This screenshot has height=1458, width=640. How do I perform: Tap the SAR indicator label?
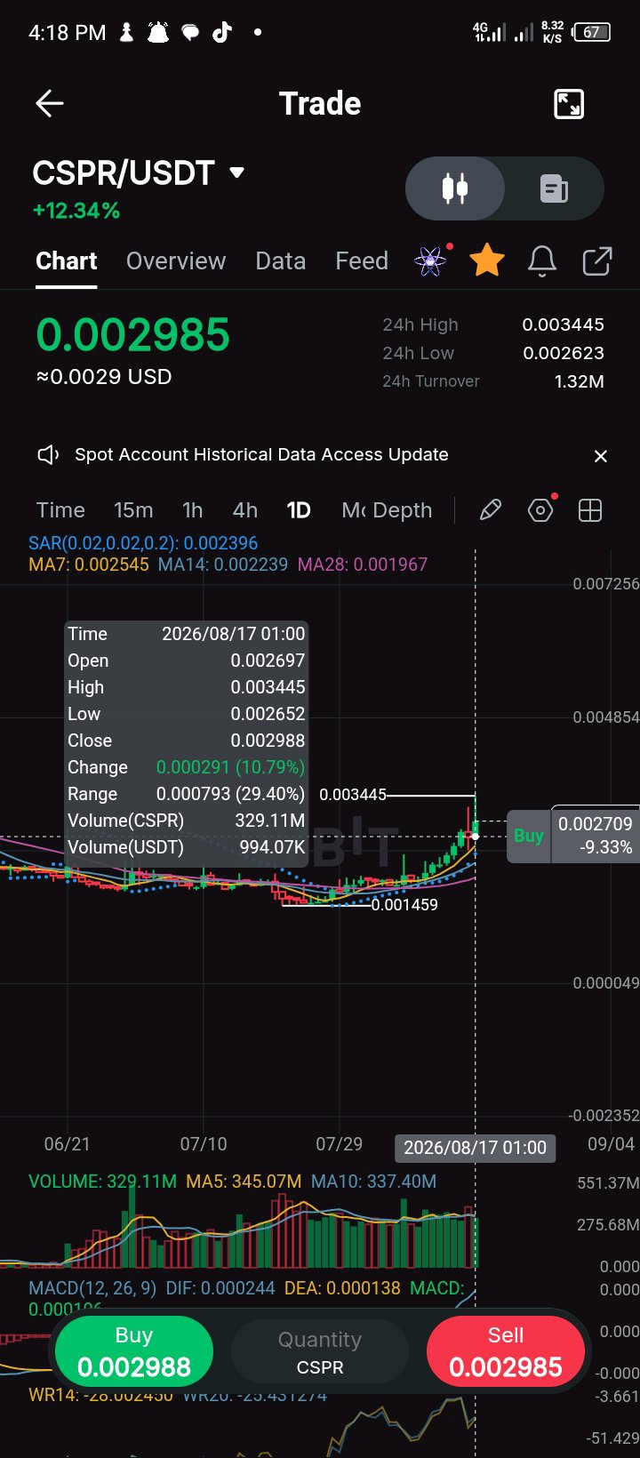[143, 543]
